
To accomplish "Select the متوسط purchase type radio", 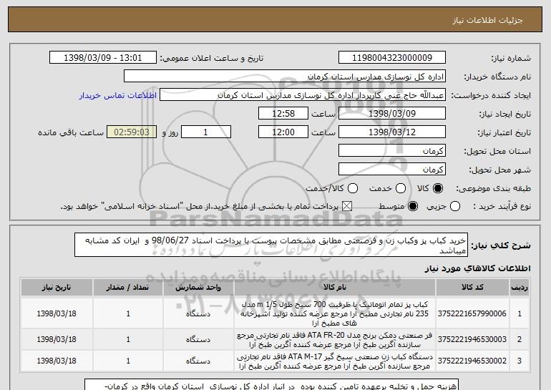I will pos(413,206).
